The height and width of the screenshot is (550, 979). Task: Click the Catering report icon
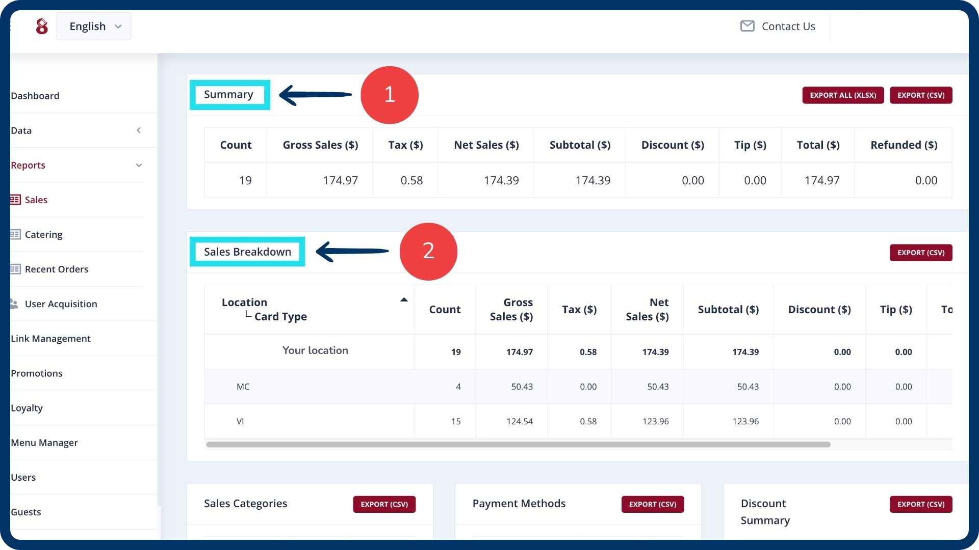[15, 234]
